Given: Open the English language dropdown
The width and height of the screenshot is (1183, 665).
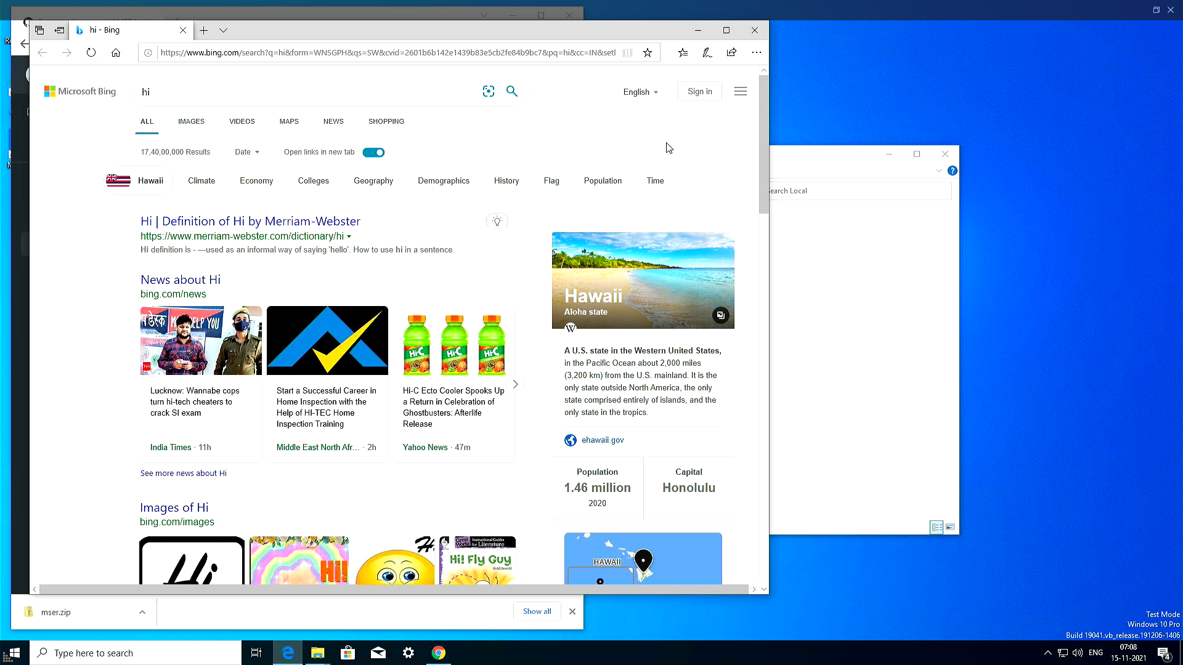Looking at the screenshot, I should [640, 92].
